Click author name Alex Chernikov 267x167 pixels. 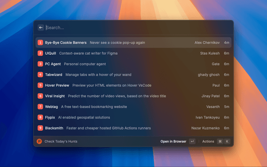click(x=207, y=43)
